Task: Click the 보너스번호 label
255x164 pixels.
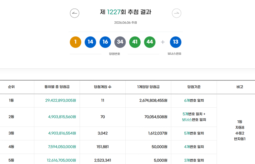Action: pyautogui.click(x=174, y=54)
